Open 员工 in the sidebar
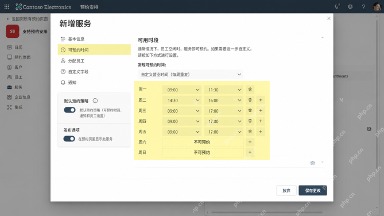Image resolution: width=384 pixels, height=216 pixels. (x=15, y=77)
